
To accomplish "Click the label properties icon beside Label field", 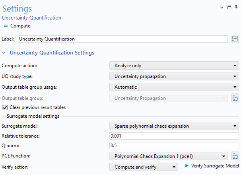I will point(235,39).
